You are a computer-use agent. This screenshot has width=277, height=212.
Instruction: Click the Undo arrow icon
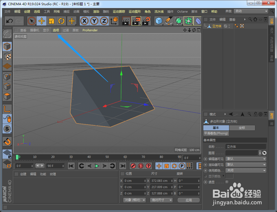[x=9, y=21]
